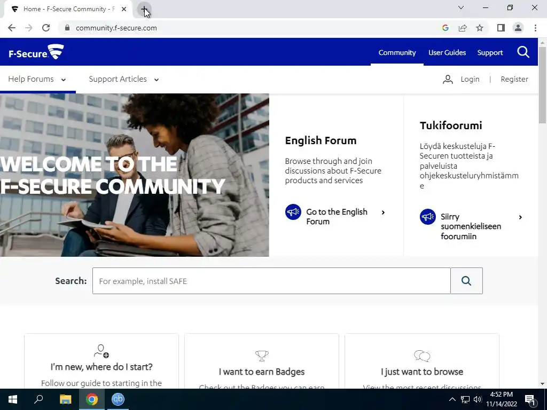Go back with browser back arrow
Viewport: 547px width, 410px height.
point(12,28)
